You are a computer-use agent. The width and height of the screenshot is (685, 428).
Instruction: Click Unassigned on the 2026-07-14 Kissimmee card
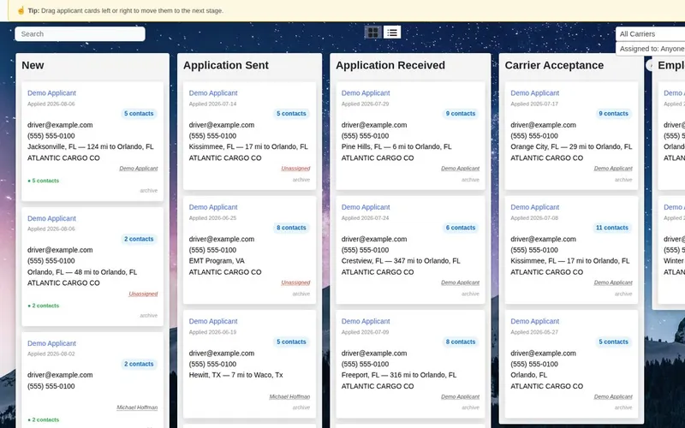click(x=295, y=169)
